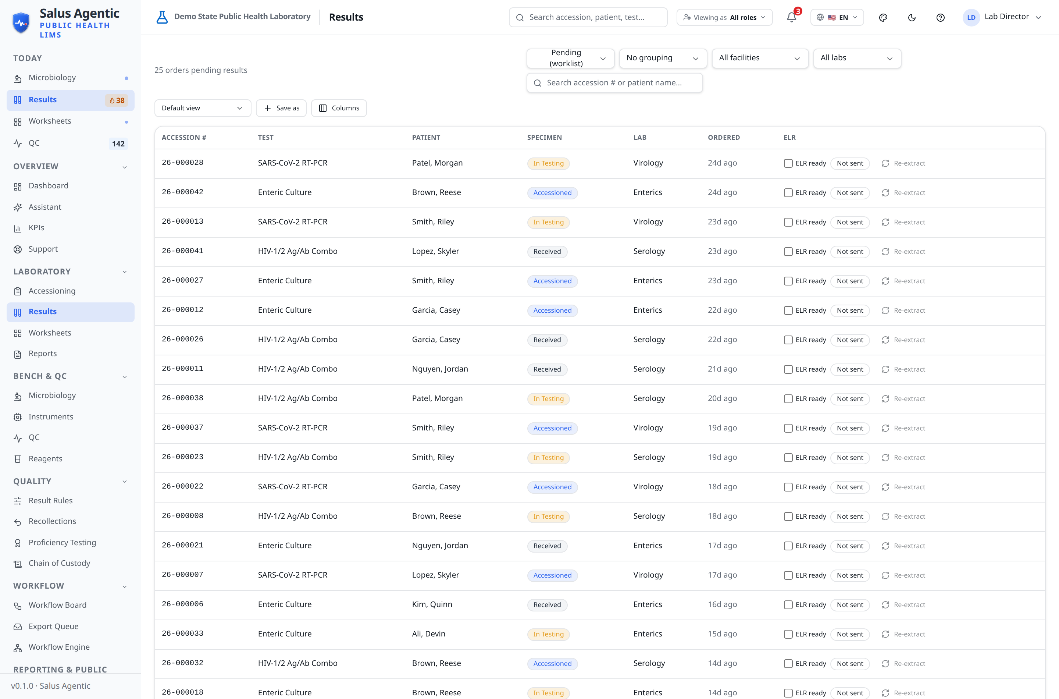Open the All labs dropdown
Viewport: 1059px width, 699px height.
click(x=857, y=58)
